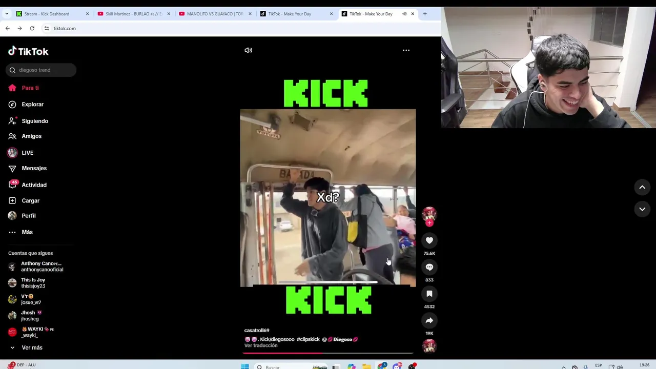Viewport: 656px width, 369px height.
Task: Open comments showing 833
Action: tap(429, 267)
